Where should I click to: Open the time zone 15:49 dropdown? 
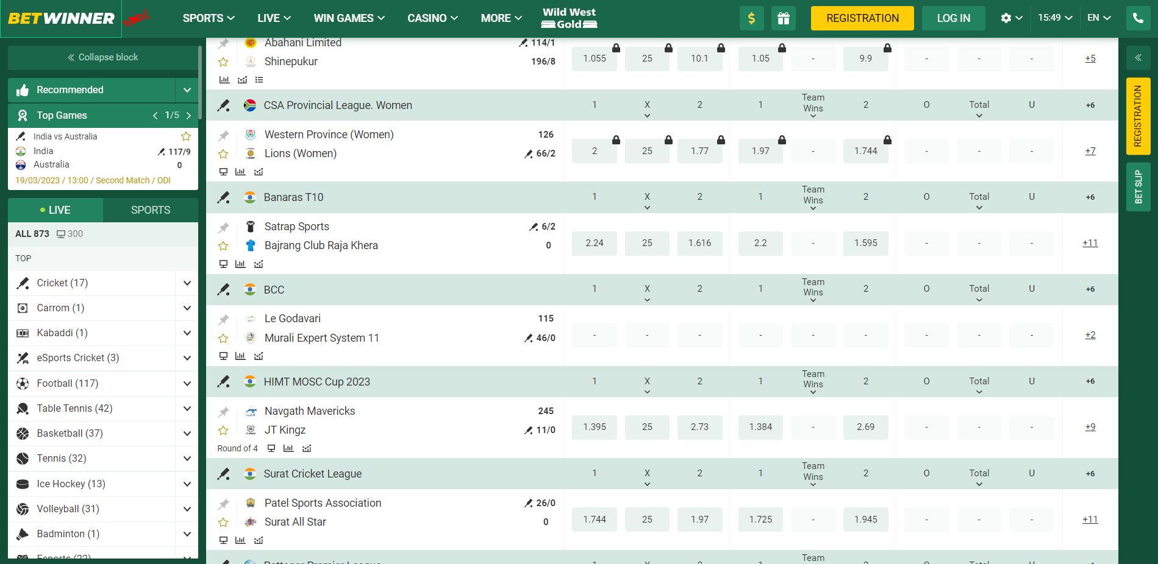coord(1055,18)
